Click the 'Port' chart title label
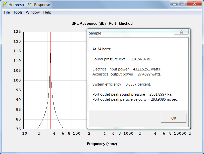204x154 pixels. [112, 23]
